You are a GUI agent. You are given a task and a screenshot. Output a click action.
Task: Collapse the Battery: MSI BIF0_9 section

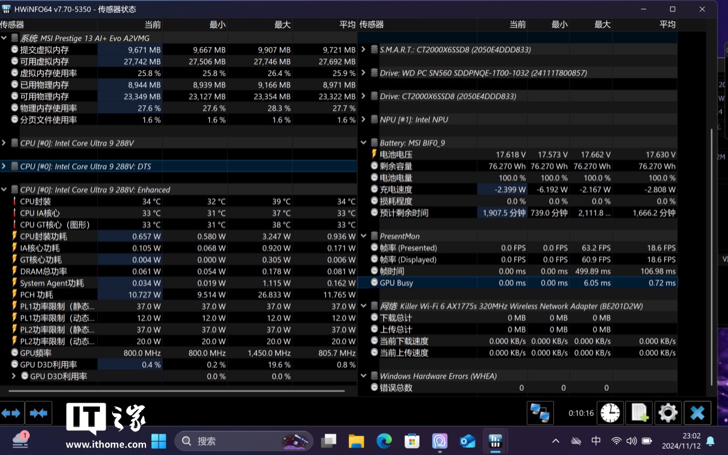[x=363, y=143]
